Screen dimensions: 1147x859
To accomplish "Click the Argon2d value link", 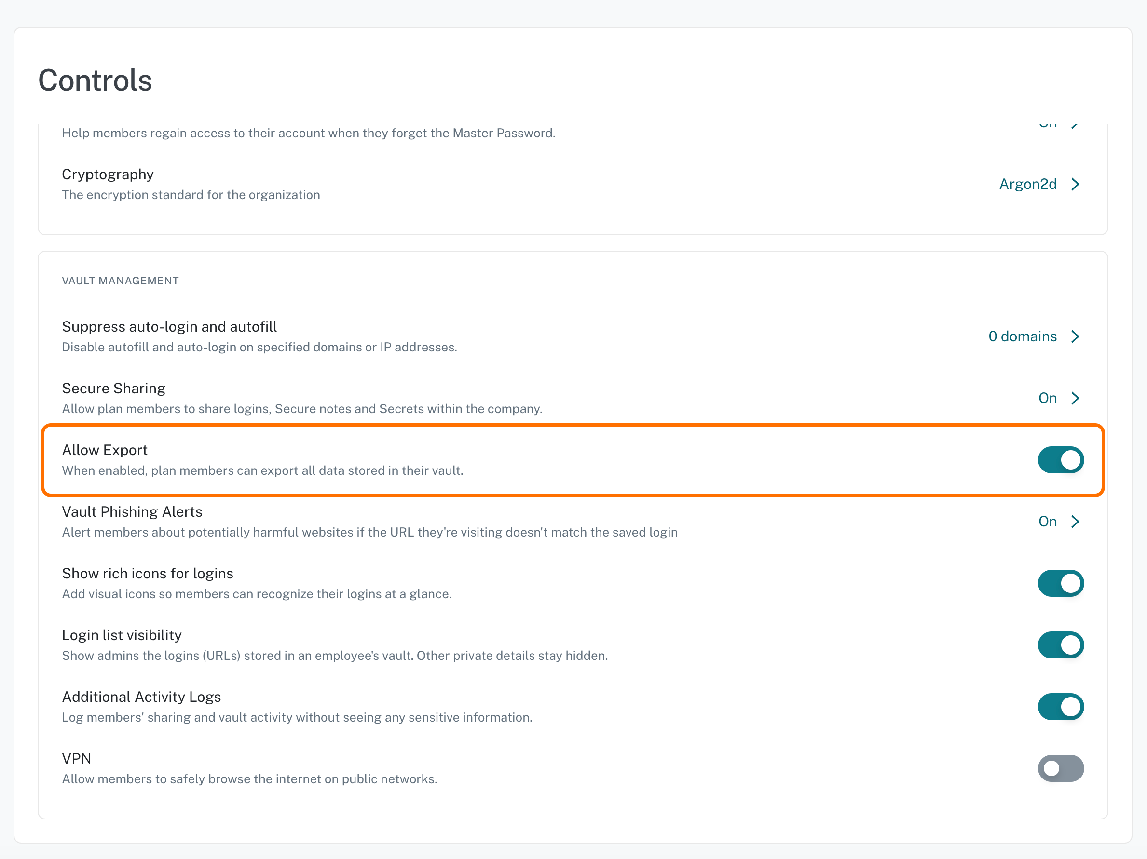I will pyautogui.click(x=1028, y=185).
